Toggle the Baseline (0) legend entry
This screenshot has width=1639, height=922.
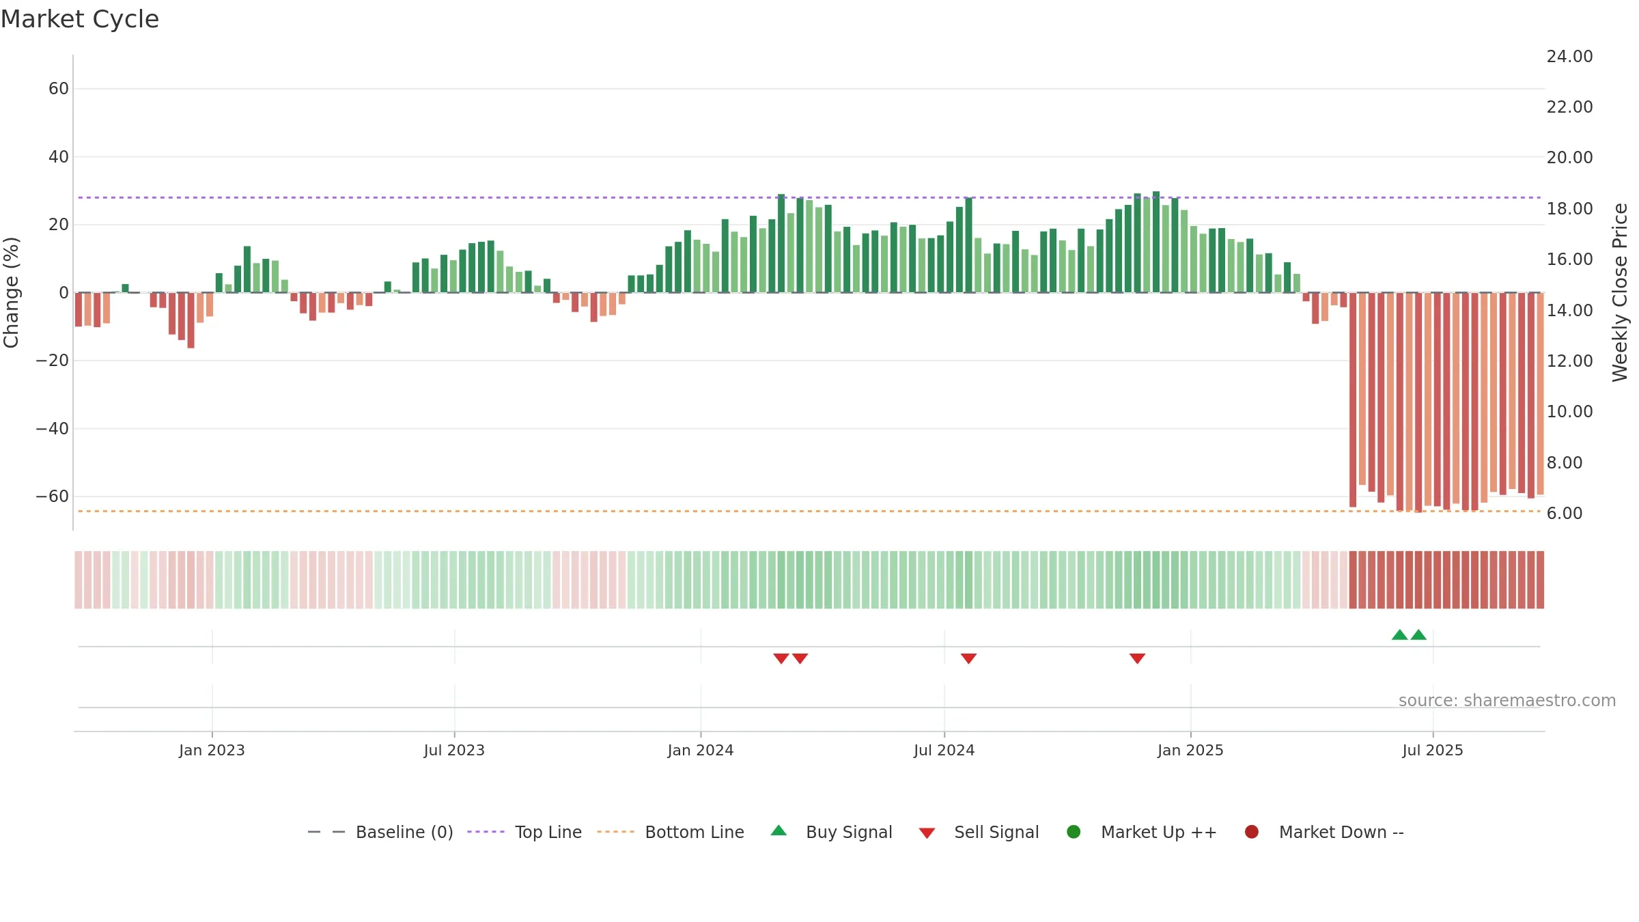click(x=380, y=832)
